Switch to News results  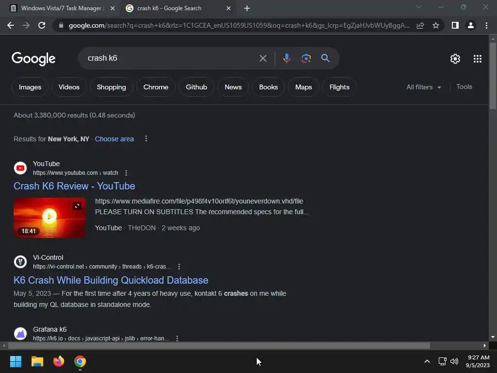233,87
